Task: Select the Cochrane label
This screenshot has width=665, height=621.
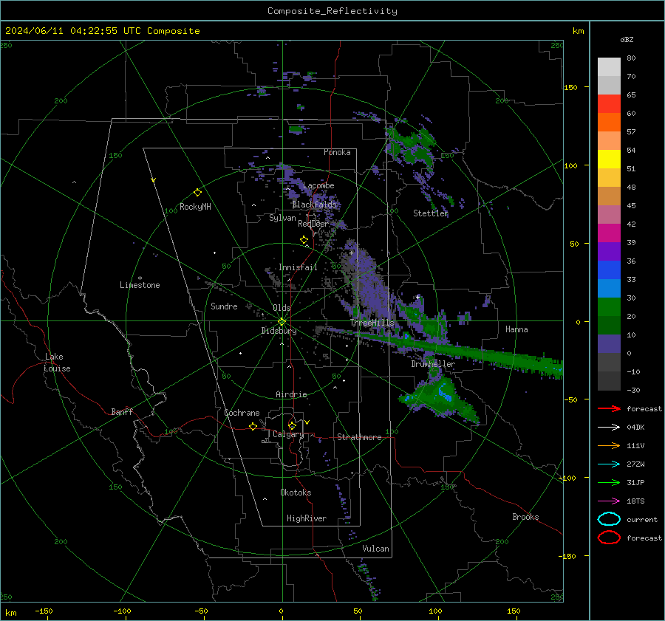Action: pos(242,413)
